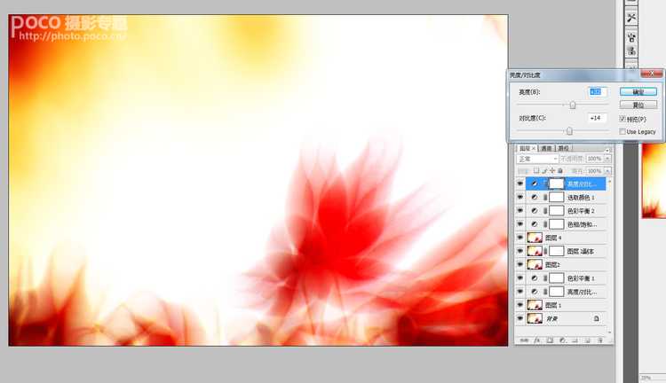Click the create new layer icon
This screenshot has height=383, width=666.
pyautogui.click(x=588, y=340)
